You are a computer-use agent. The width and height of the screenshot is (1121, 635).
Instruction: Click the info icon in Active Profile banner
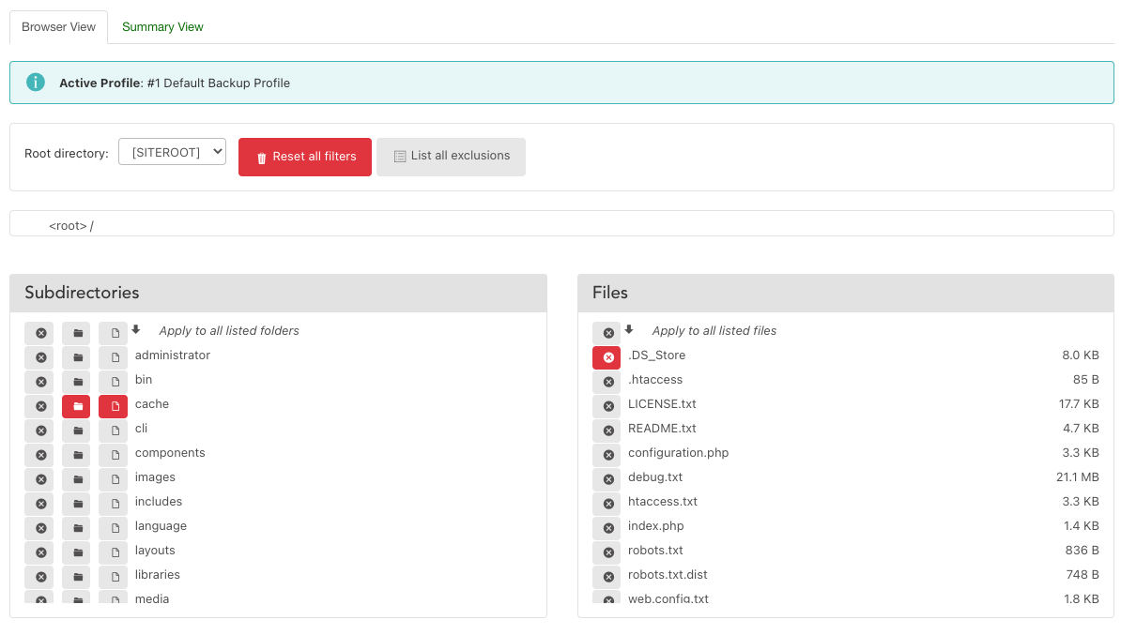click(x=36, y=83)
